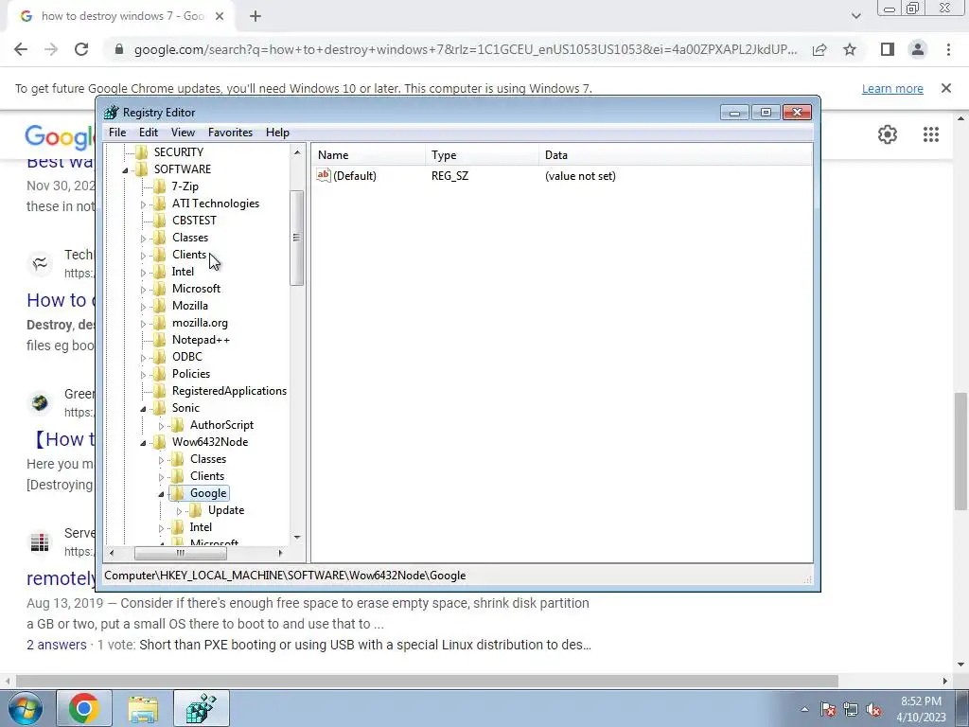Open the File menu in Registry Editor
This screenshot has height=727, width=969.
[x=116, y=133]
